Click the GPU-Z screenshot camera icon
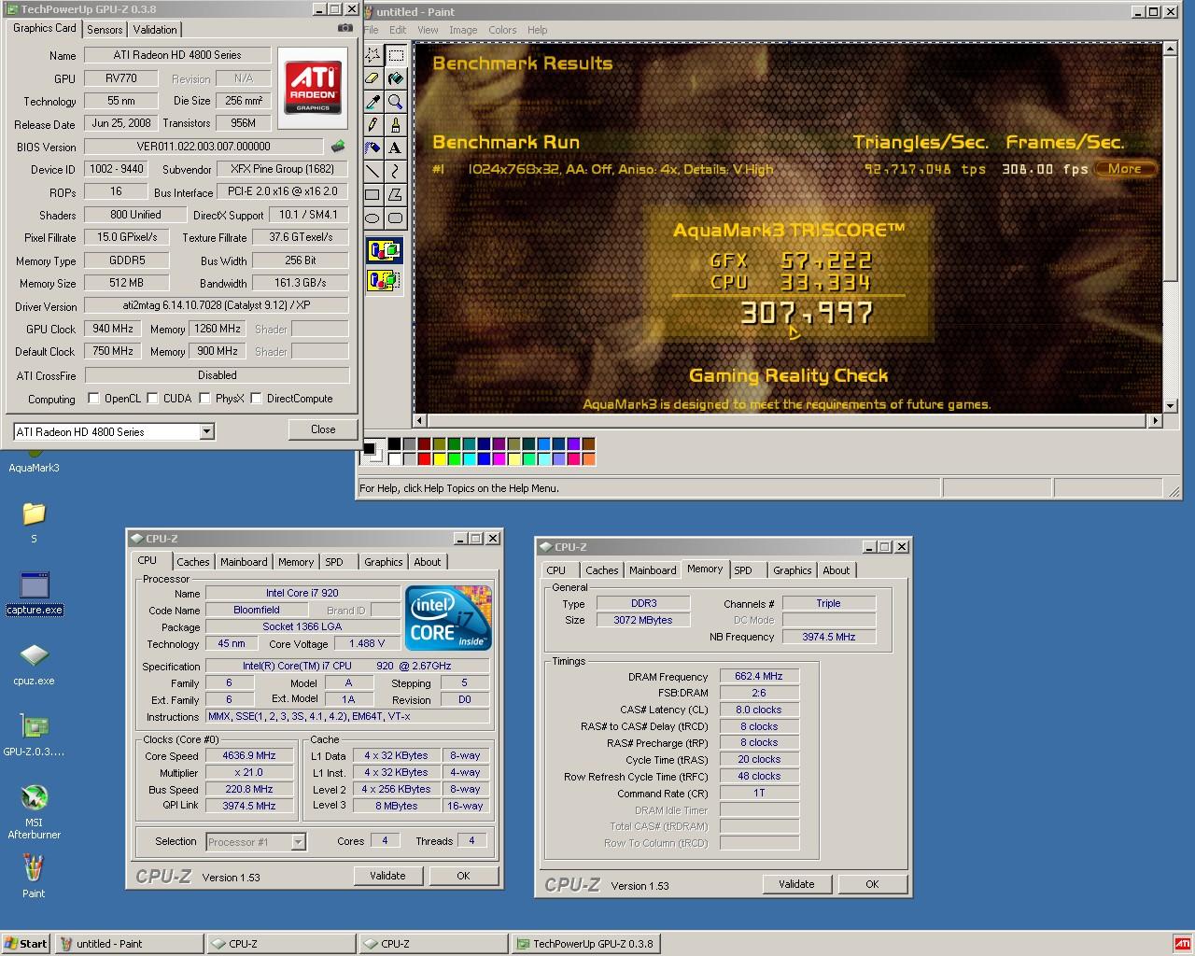Viewport: 1195px width, 956px height. tap(344, 28)
